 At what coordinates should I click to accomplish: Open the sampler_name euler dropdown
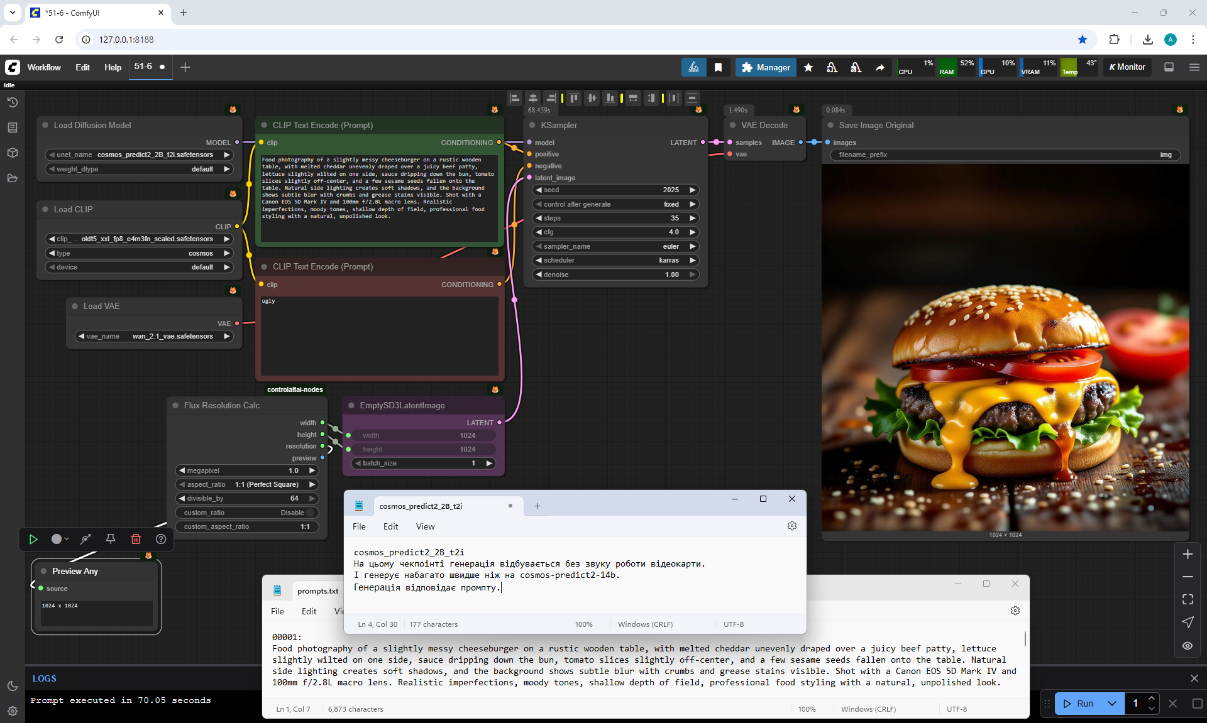(615, 246)
